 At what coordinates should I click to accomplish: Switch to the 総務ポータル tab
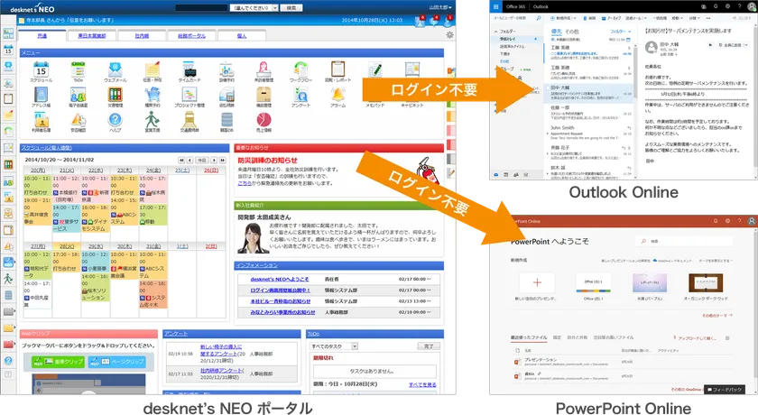(191, 36)
